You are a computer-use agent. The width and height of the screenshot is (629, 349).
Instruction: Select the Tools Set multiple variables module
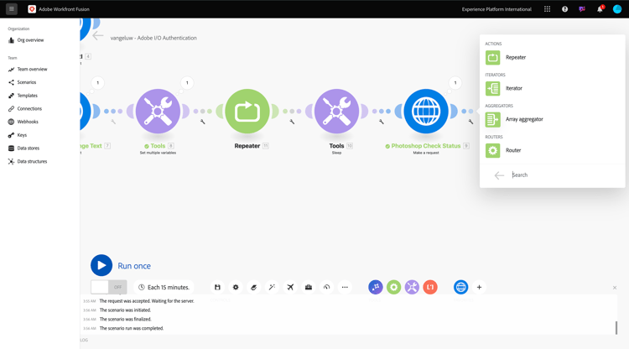coord(158,111)
